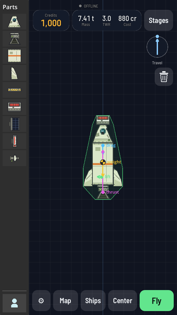Open the player profile icon
Image resolution: width=177 pixels, height=315 pixels.
(14, 303)
